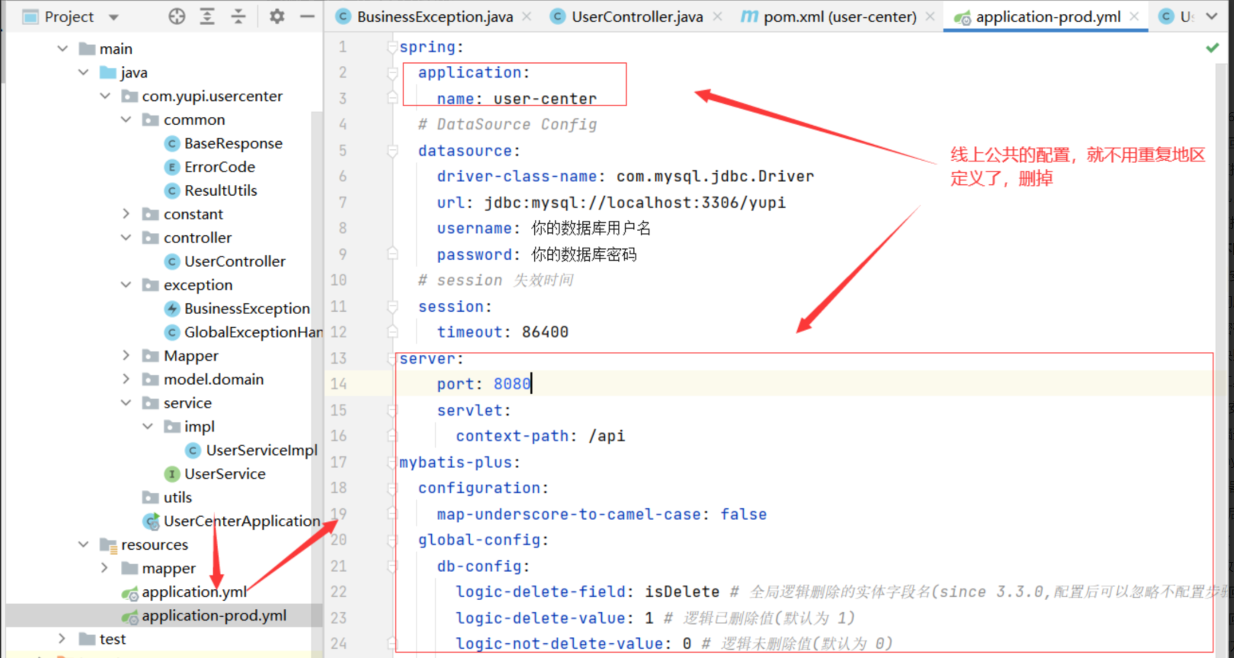Fold the datasource block at line 5
The height and width of the screenshot is (658, 1234).
click(392, 151)
